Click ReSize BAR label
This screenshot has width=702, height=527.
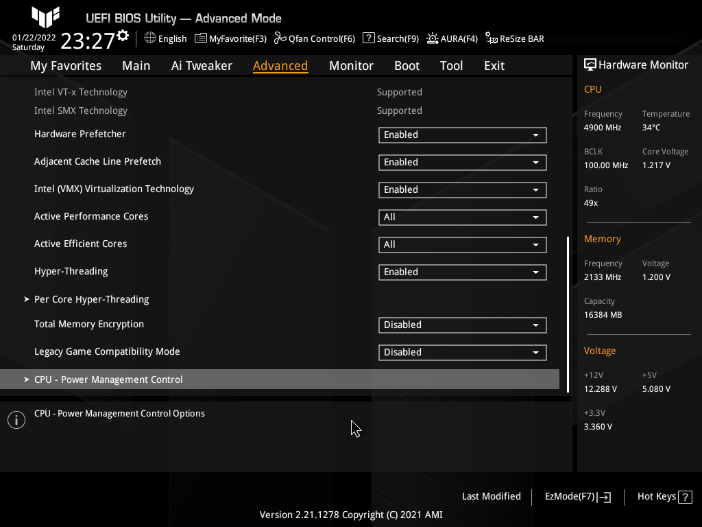pos(522,38)
